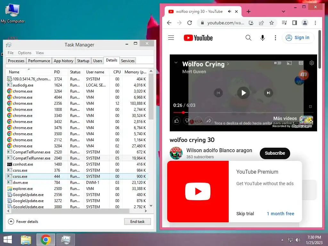This screenshot has height=246, width=328.
Task: Open Chrome three-dot menu
Action: tap(315, 23)
